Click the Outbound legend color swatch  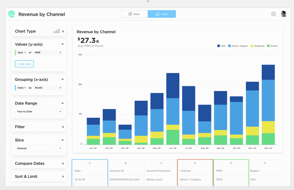point(252,46)
